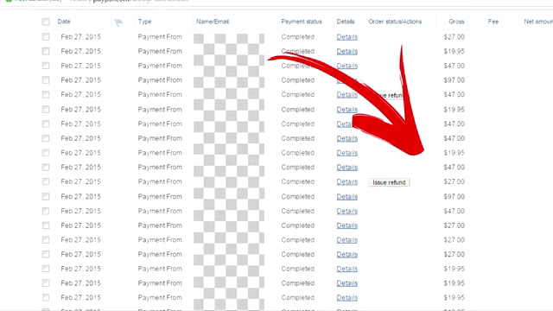Click the $27.00 amount beside the visible Issue refund button
553x311 pixels.
(x=454, y=181)
